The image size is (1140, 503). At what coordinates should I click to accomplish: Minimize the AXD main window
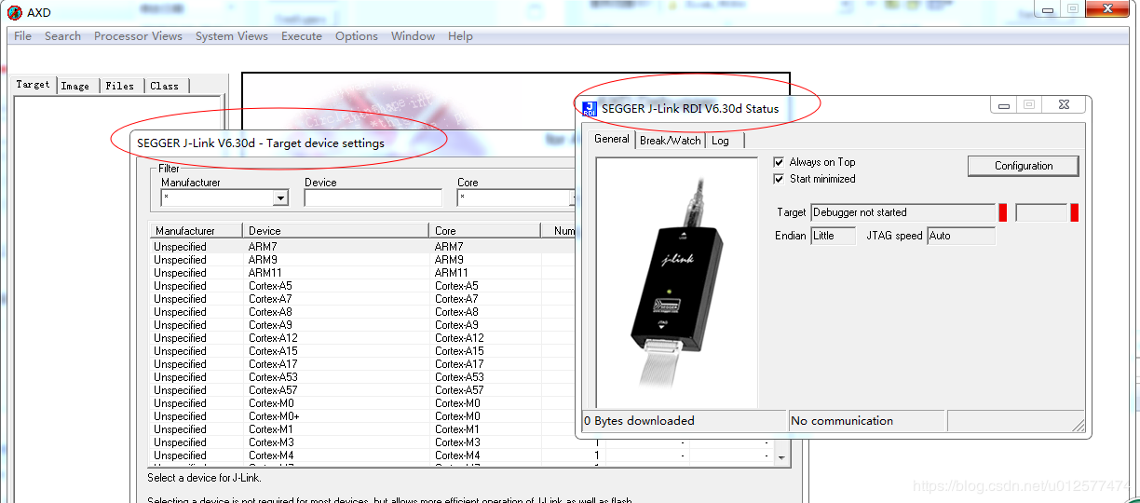point(1046,8)
